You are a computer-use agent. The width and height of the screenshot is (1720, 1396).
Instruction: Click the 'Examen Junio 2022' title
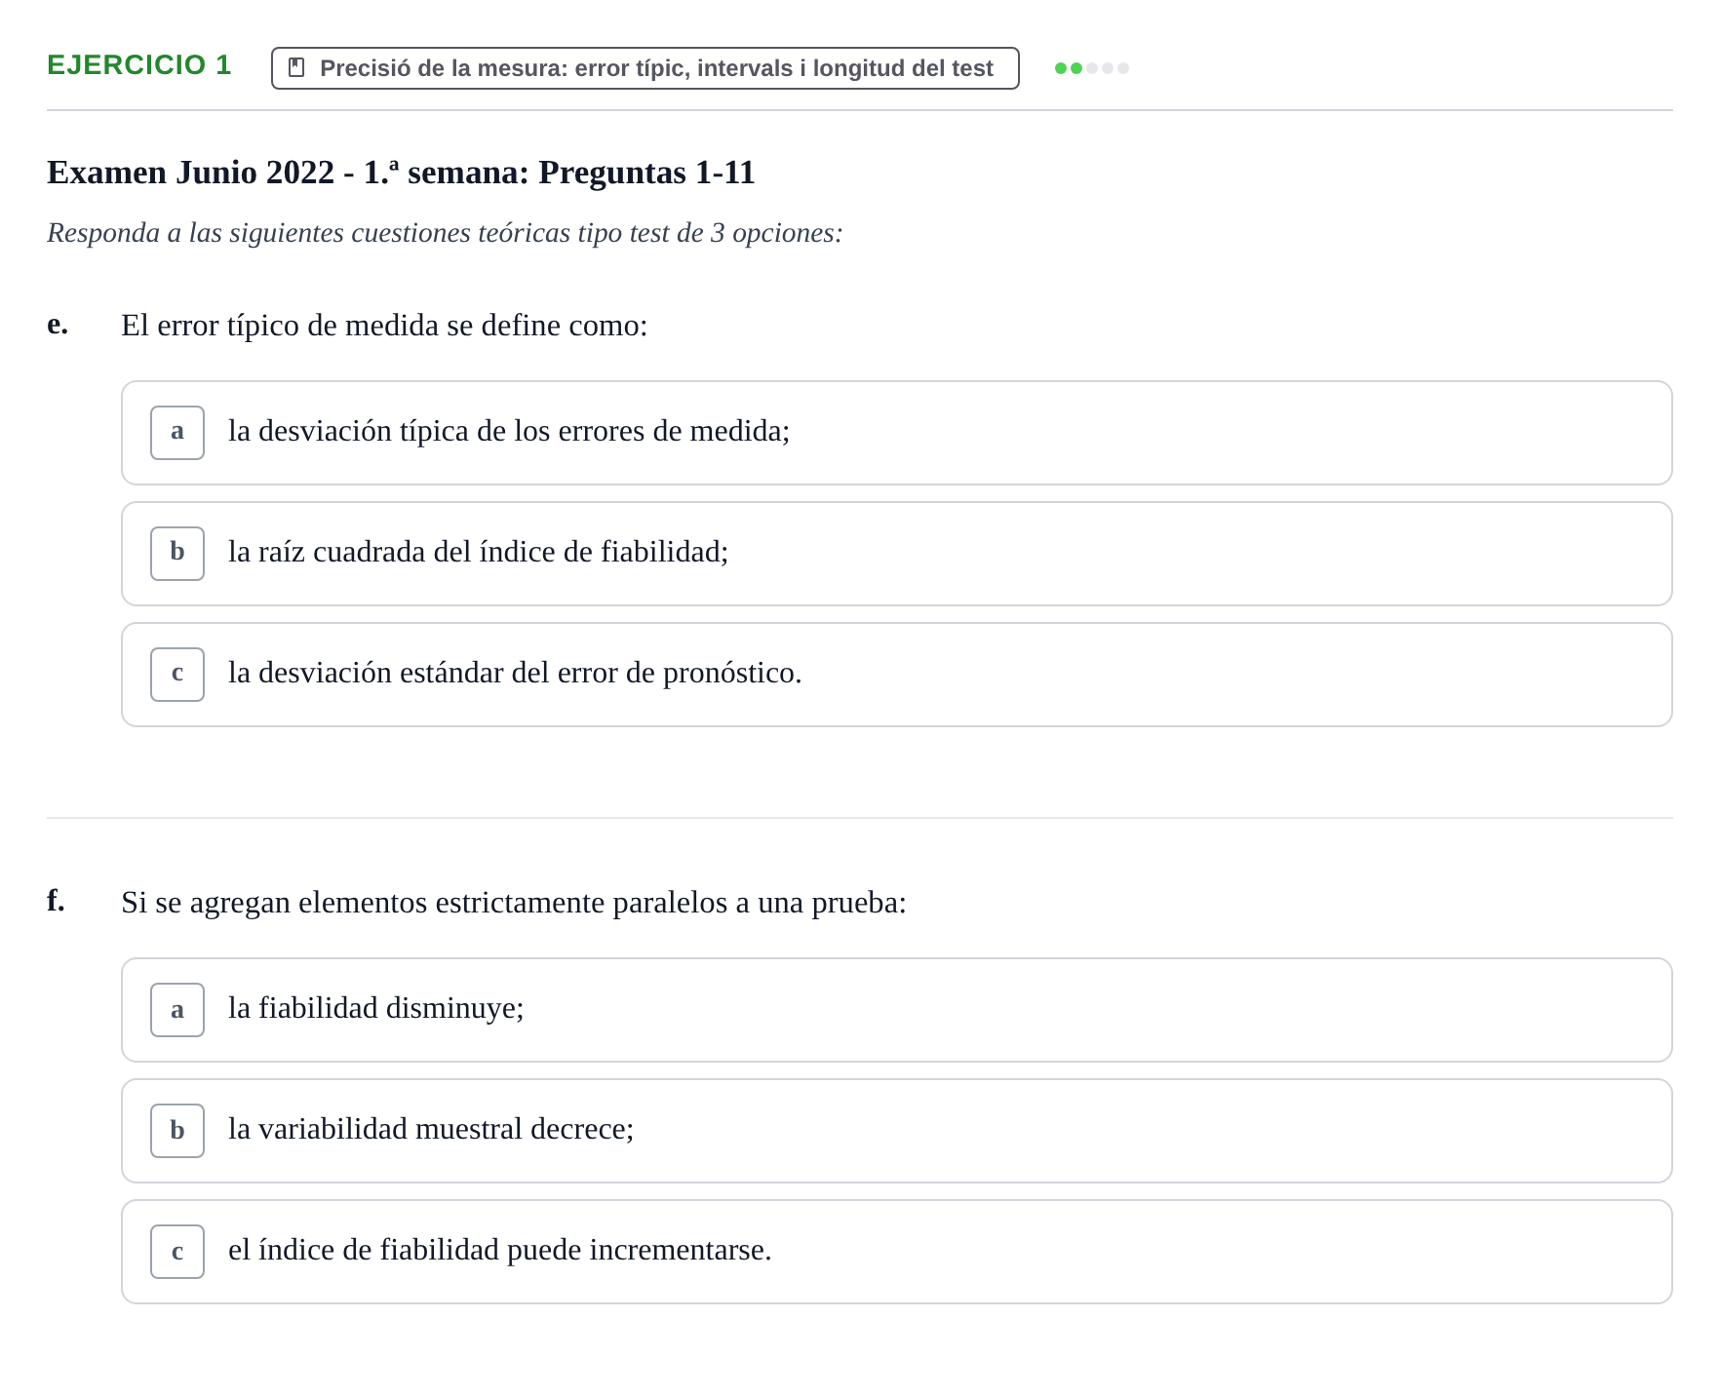click(401, 173)
